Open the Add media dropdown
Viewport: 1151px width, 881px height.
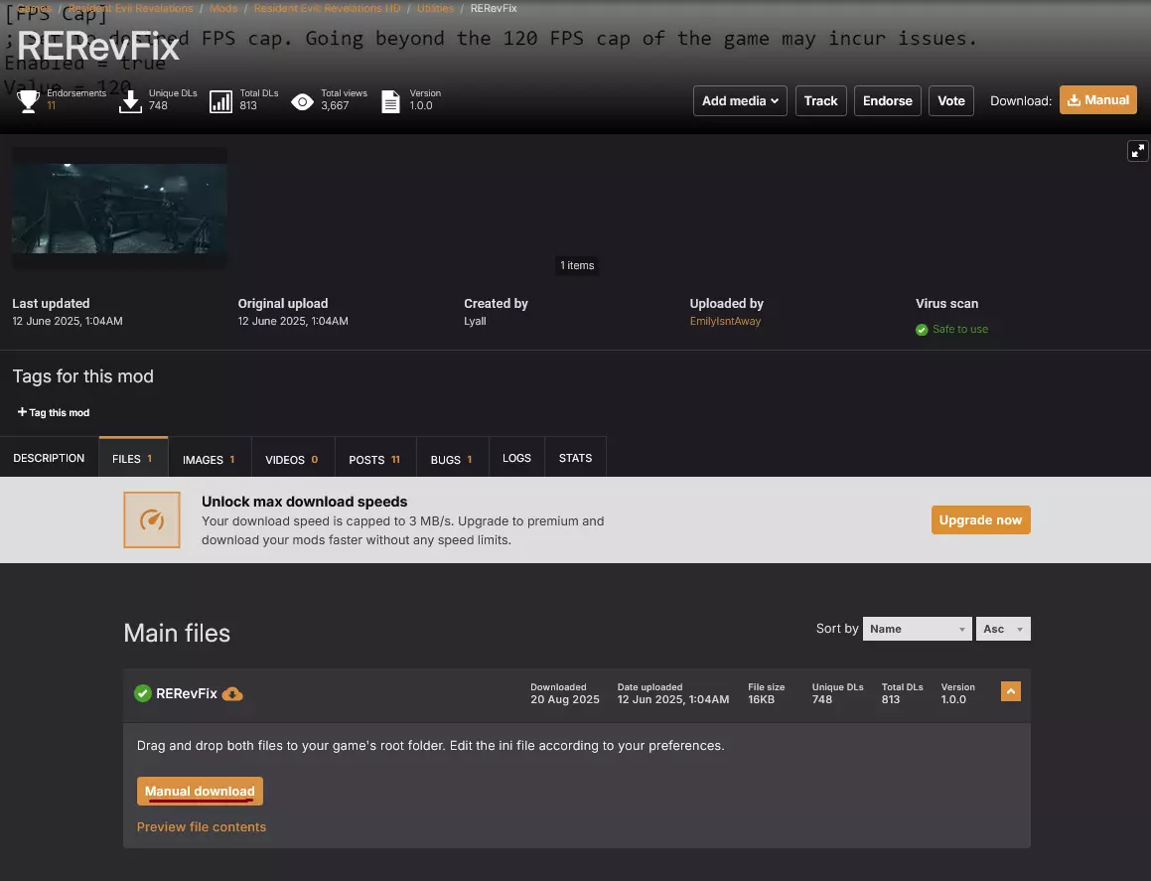tap(740, 100)
